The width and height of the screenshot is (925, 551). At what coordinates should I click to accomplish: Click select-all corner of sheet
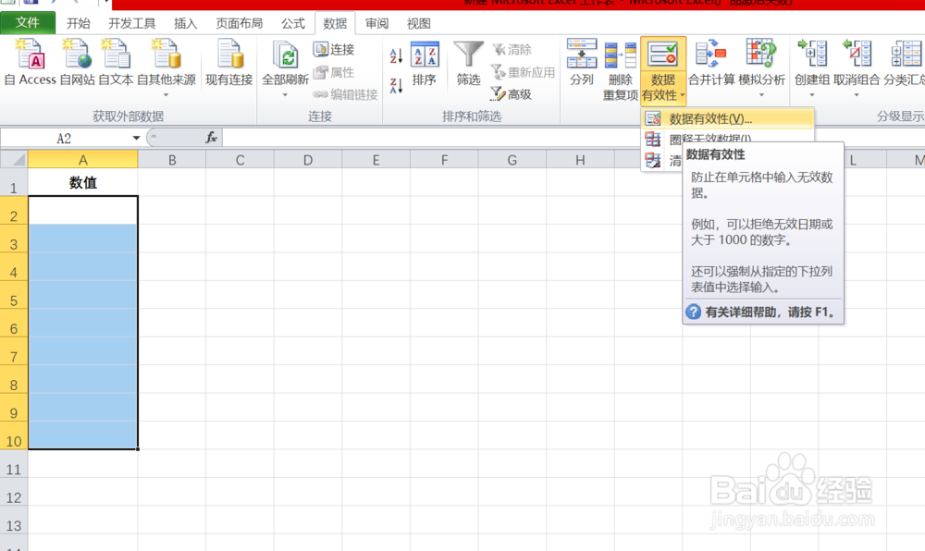point(14,159)
